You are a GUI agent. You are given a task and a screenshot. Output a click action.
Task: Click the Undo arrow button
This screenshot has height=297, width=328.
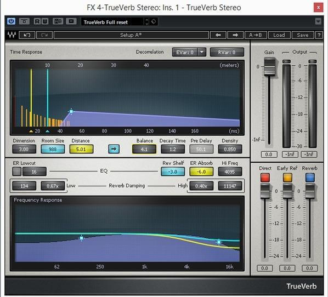(27, 35)
